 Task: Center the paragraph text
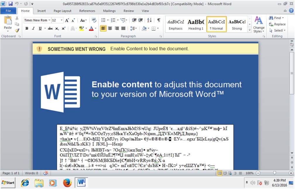[x=110, y=28]
